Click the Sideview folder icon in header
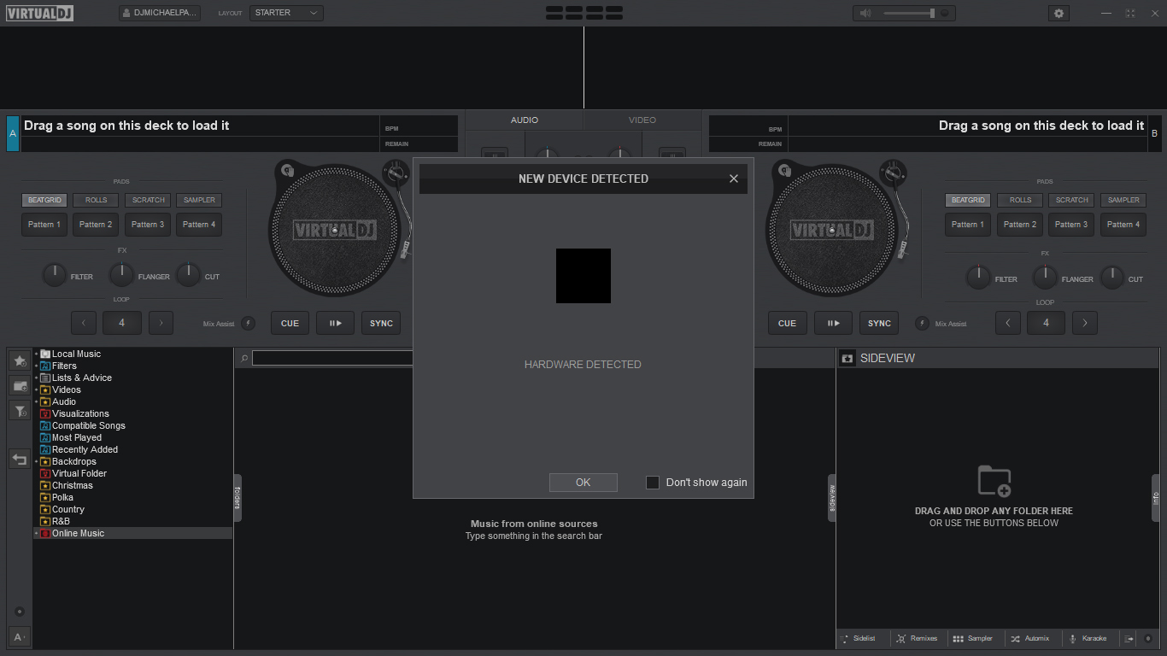 point(847,358)
